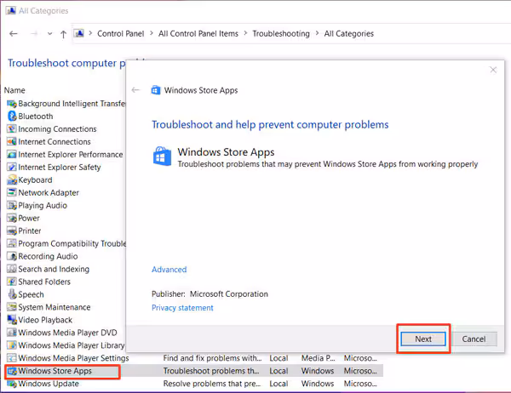Click the Internet Explorer Performance icon
This screenshot has height=393, width=511.
12,154
